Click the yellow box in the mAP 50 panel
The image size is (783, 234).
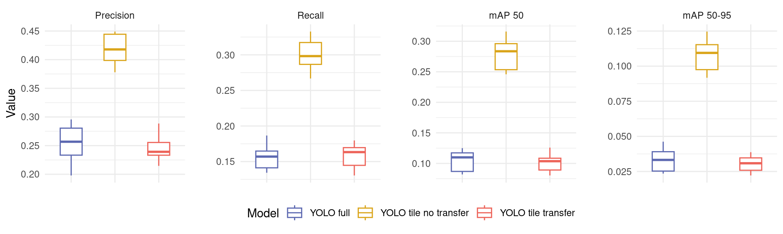click(506, 56)
